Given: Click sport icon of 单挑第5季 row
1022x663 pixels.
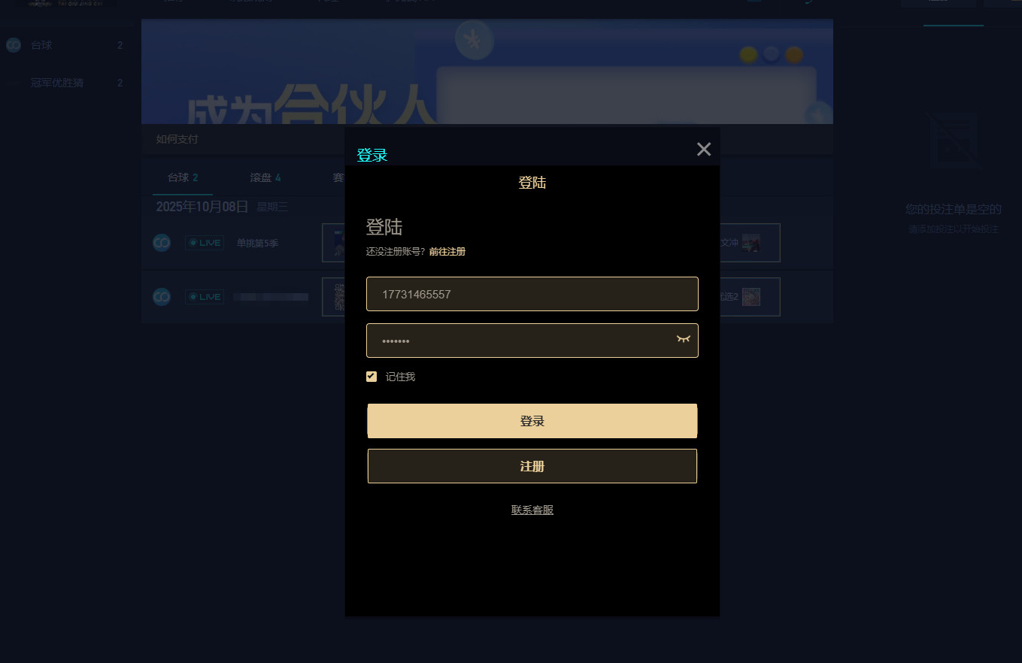Looking at the screenshot, I should point(162,243).
